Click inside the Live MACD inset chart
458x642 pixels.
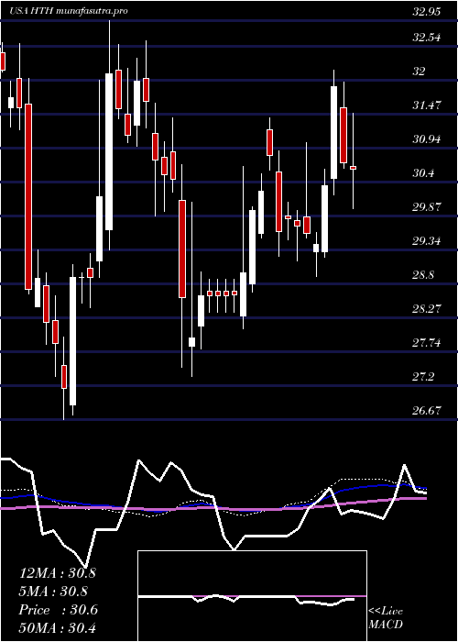[x=252, y=596]
